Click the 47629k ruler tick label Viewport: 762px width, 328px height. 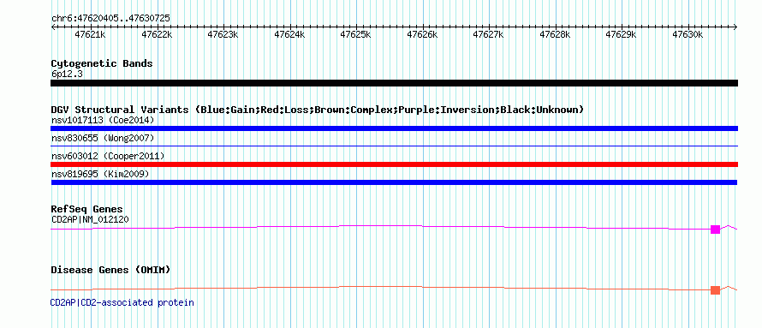click(621, 35)
